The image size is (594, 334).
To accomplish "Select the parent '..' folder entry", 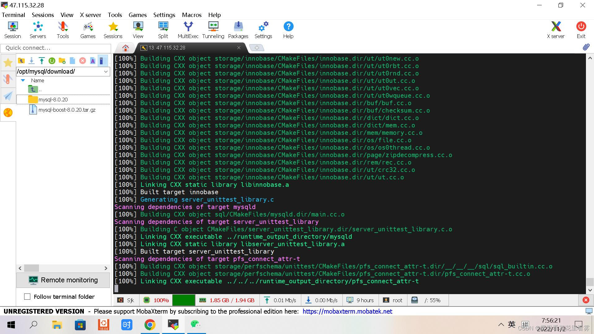I will (35, 89).
